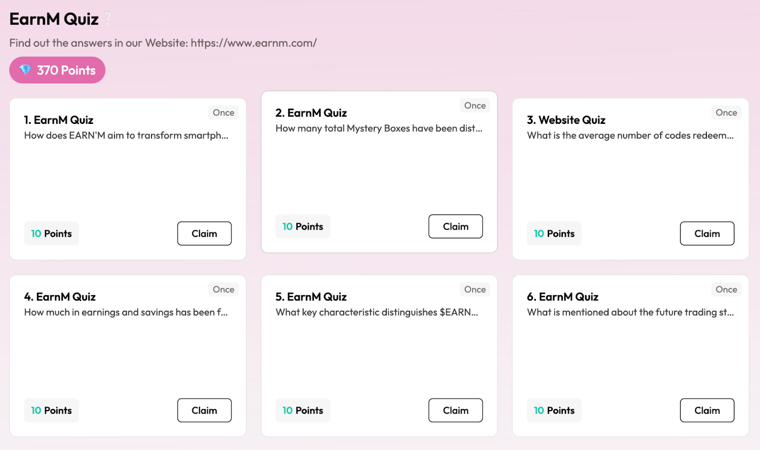Hit Claim on the earnings and savings quiz
The width and height of the screenshot is (760, 450).
pos(204,411)
